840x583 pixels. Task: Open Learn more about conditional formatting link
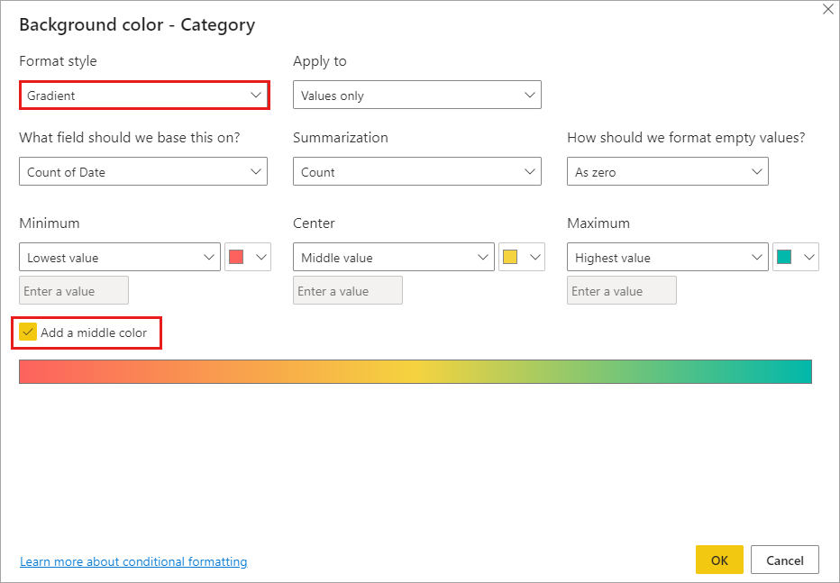133,561
